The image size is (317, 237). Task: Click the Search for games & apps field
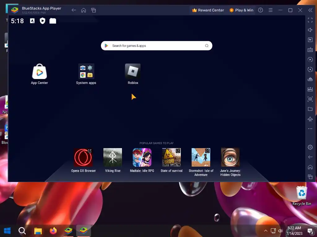click(x=156, y=46)
